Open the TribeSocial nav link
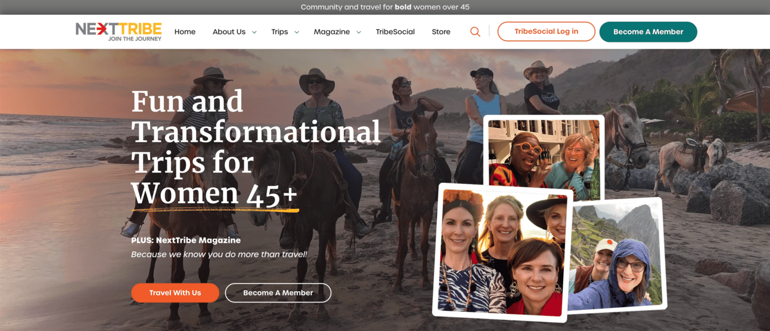This screenshot has height=331, width=770. pyautogui.click(x=395, y=32)
